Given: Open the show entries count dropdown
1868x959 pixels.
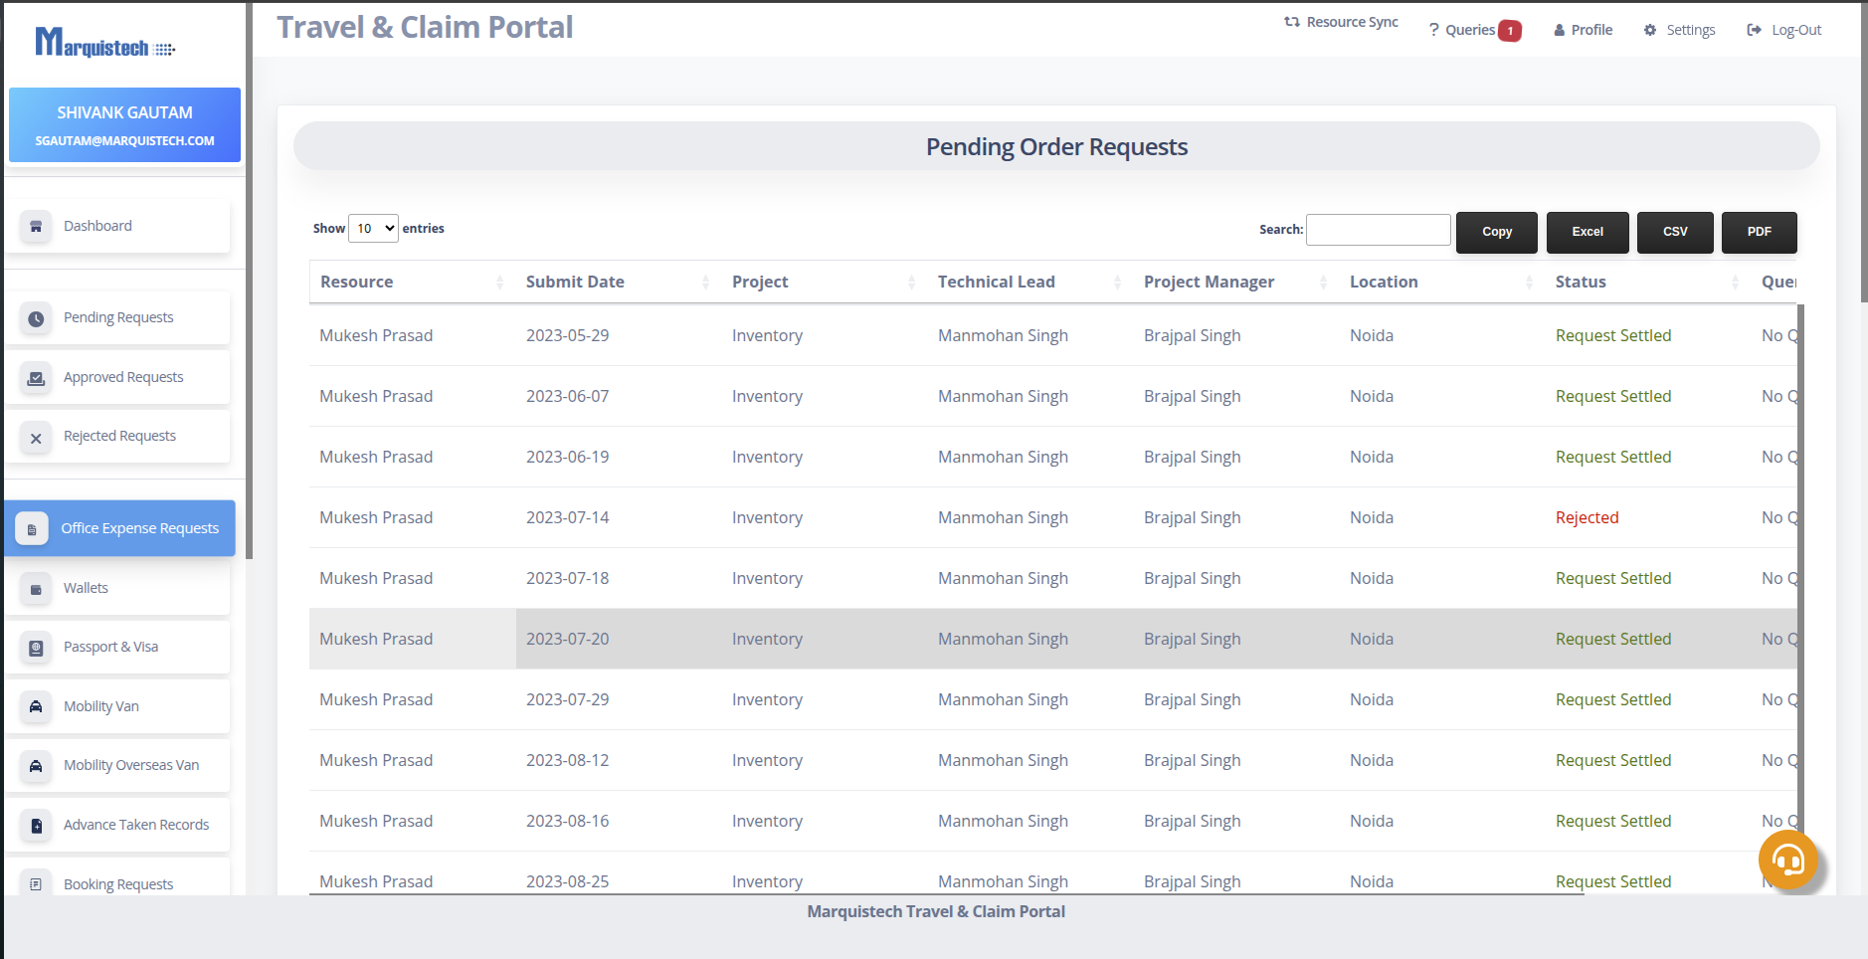Looking at the screenshot, I should pos(373,229).
